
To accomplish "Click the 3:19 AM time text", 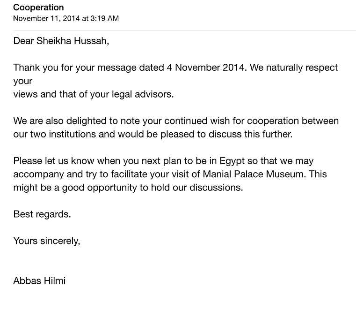I will 104,18.
